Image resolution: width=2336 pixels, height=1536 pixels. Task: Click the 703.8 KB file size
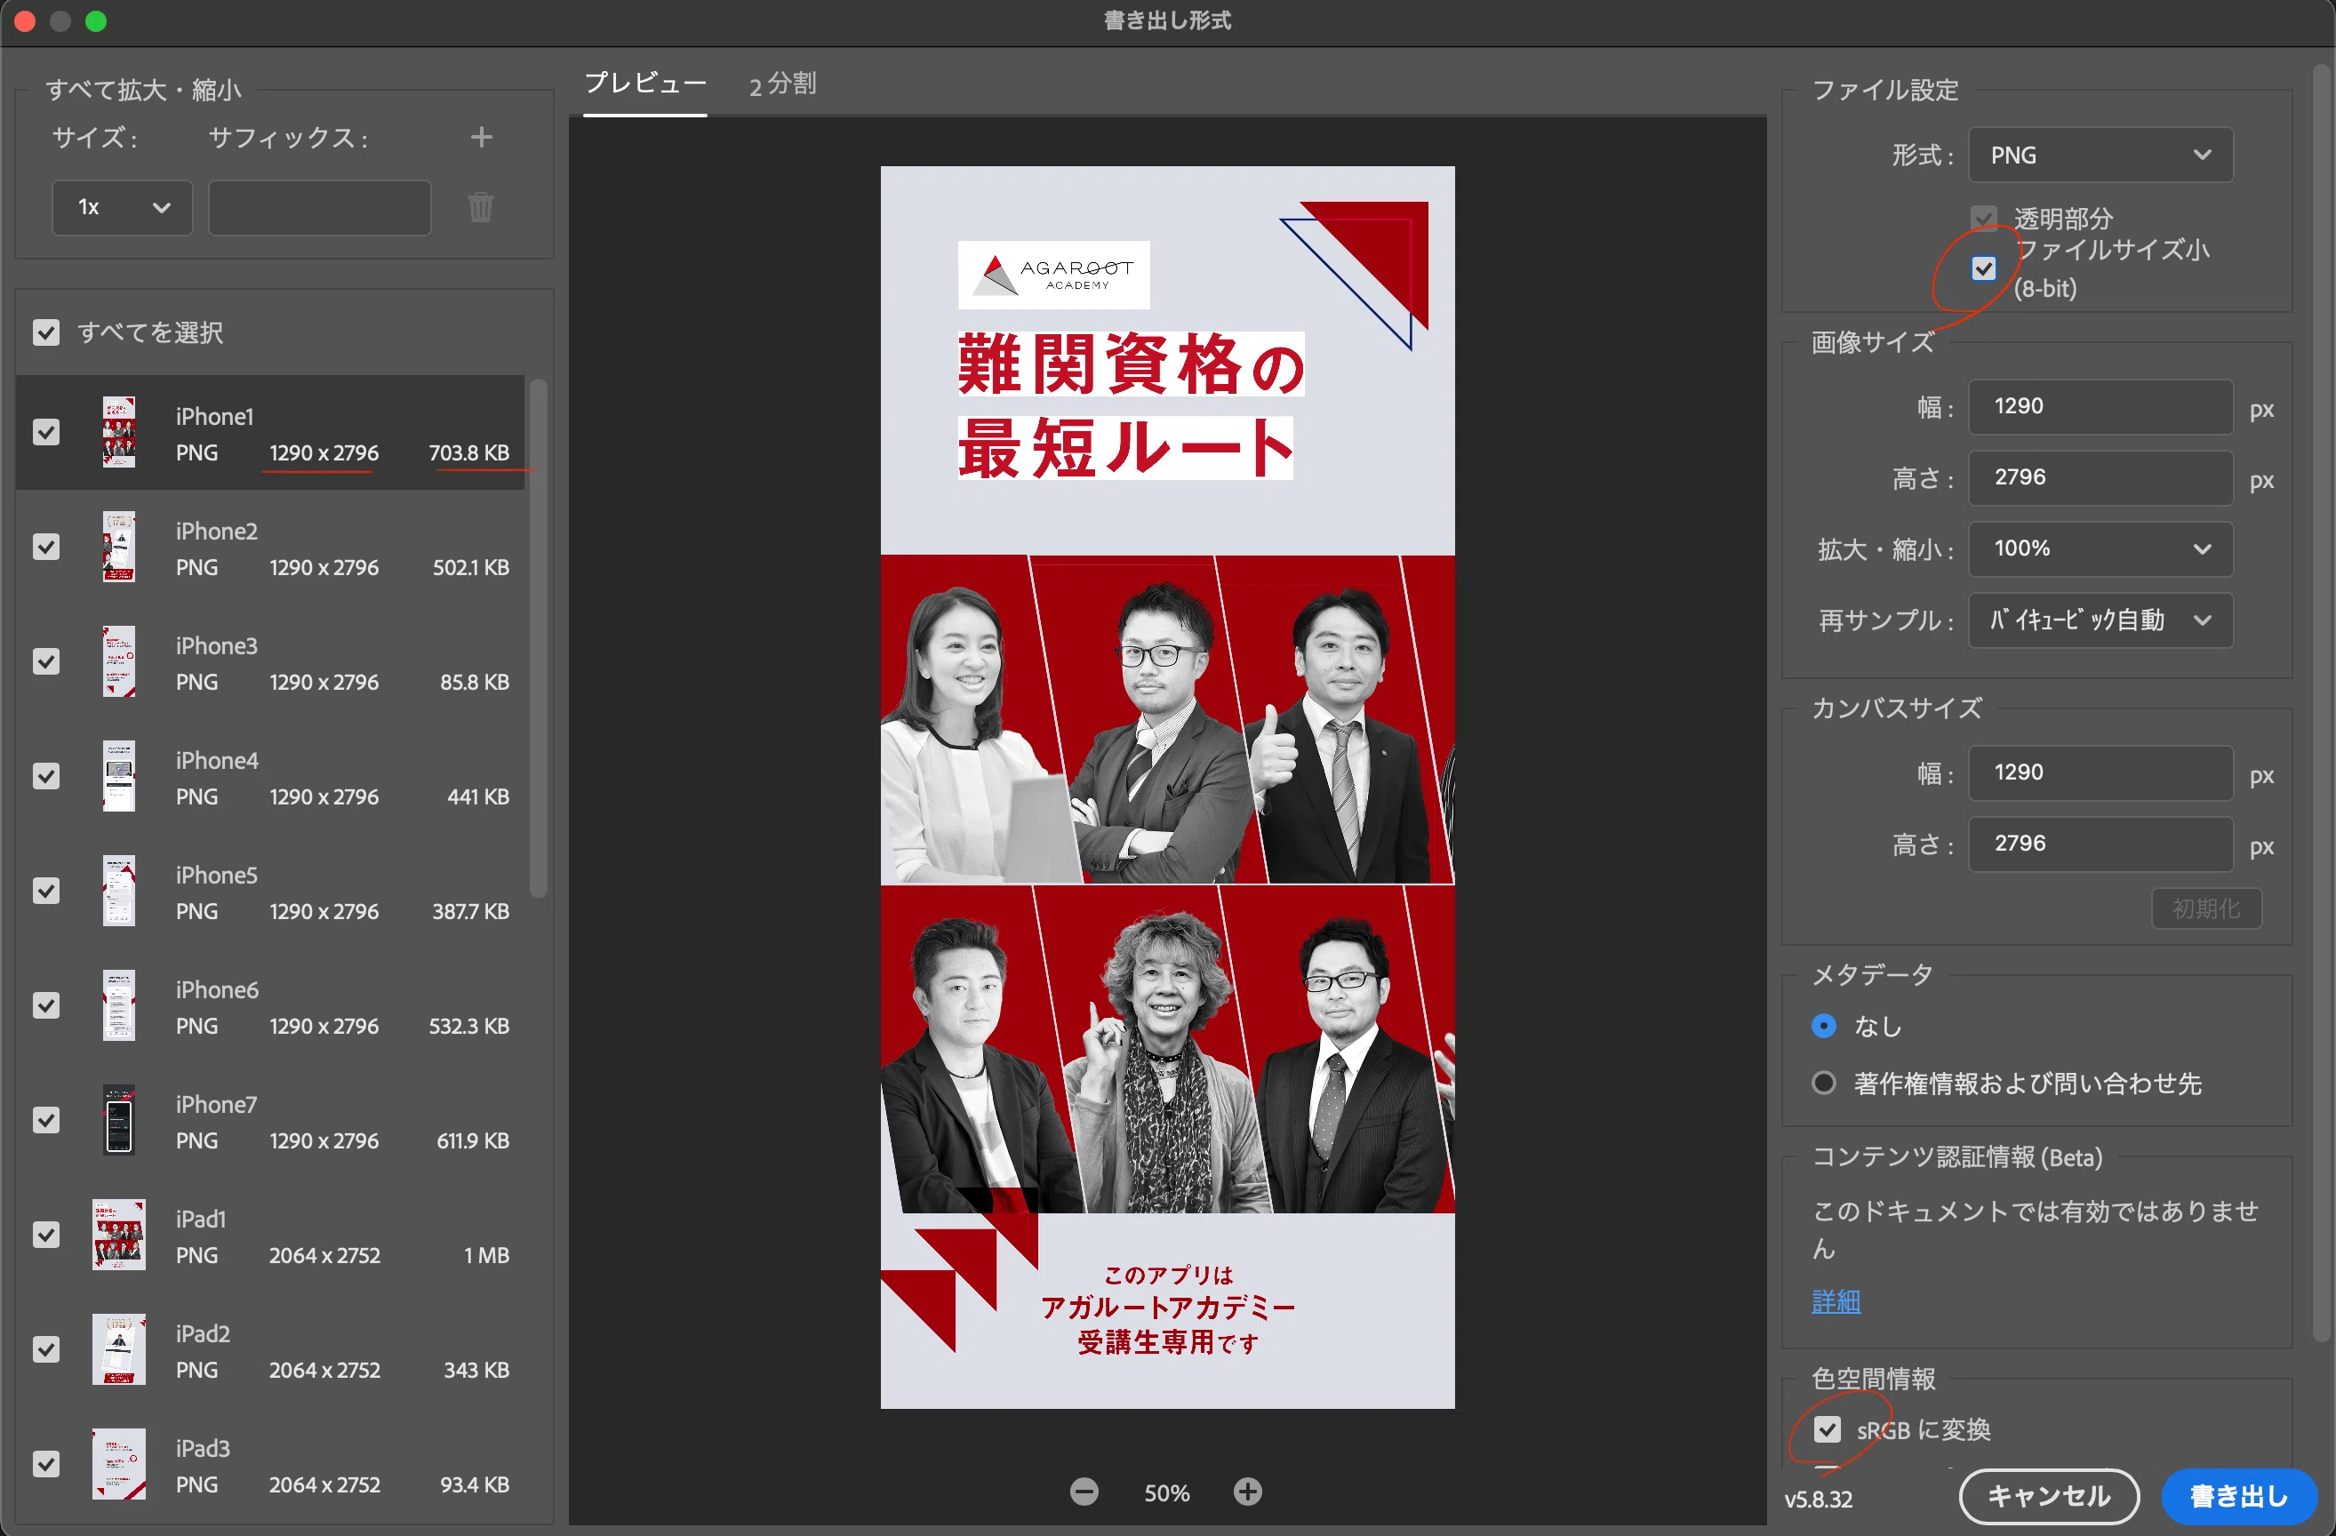(469, 452)
